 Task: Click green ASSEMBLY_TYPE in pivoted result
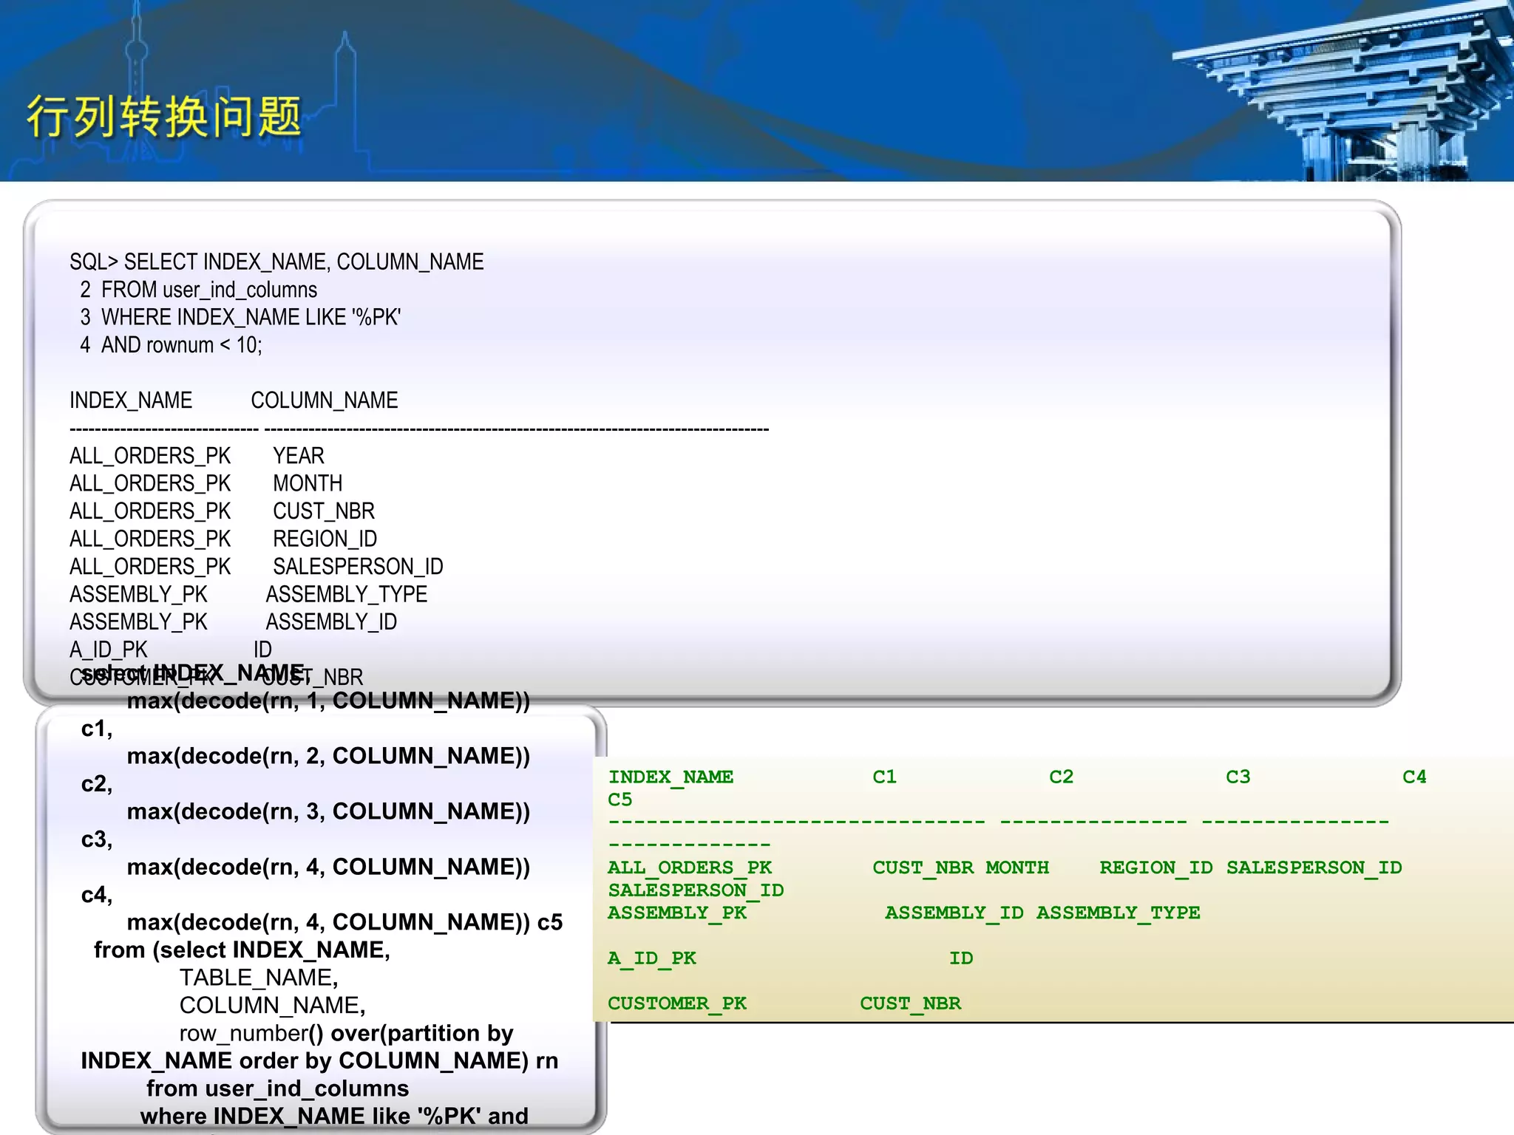click(1118, 913)
